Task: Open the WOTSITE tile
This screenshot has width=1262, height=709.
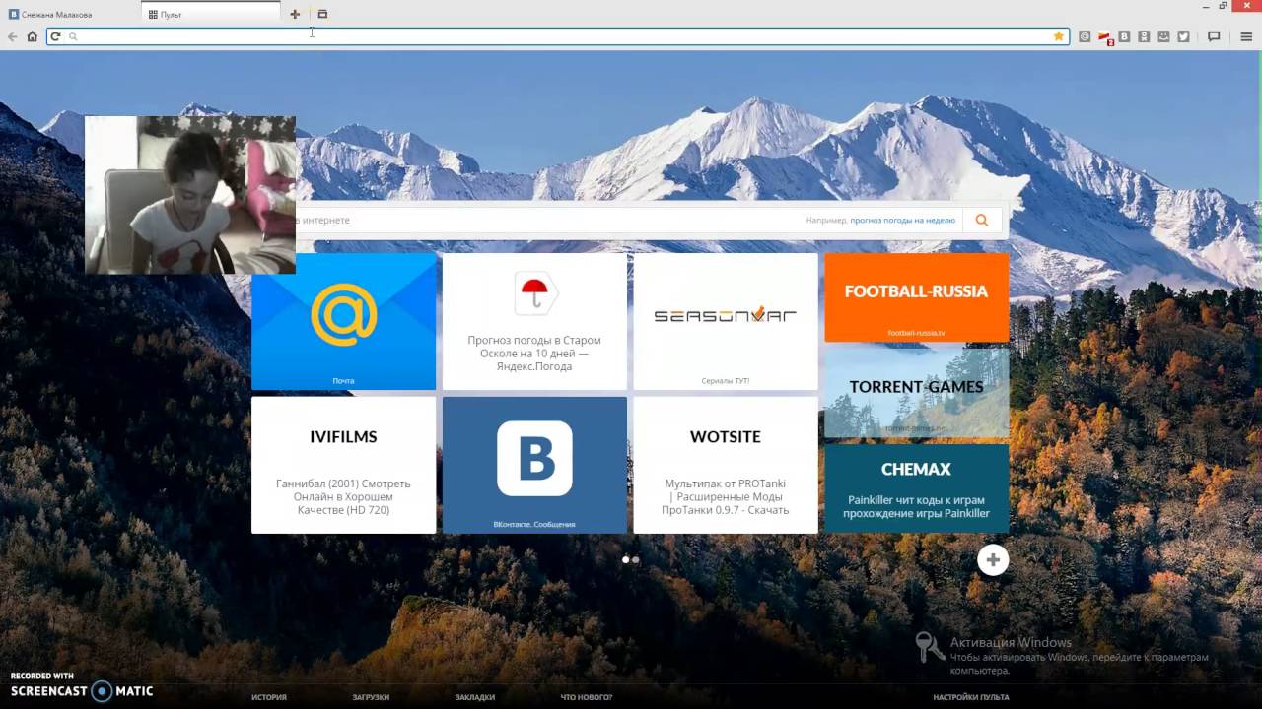Action: [x=726, y=465]
